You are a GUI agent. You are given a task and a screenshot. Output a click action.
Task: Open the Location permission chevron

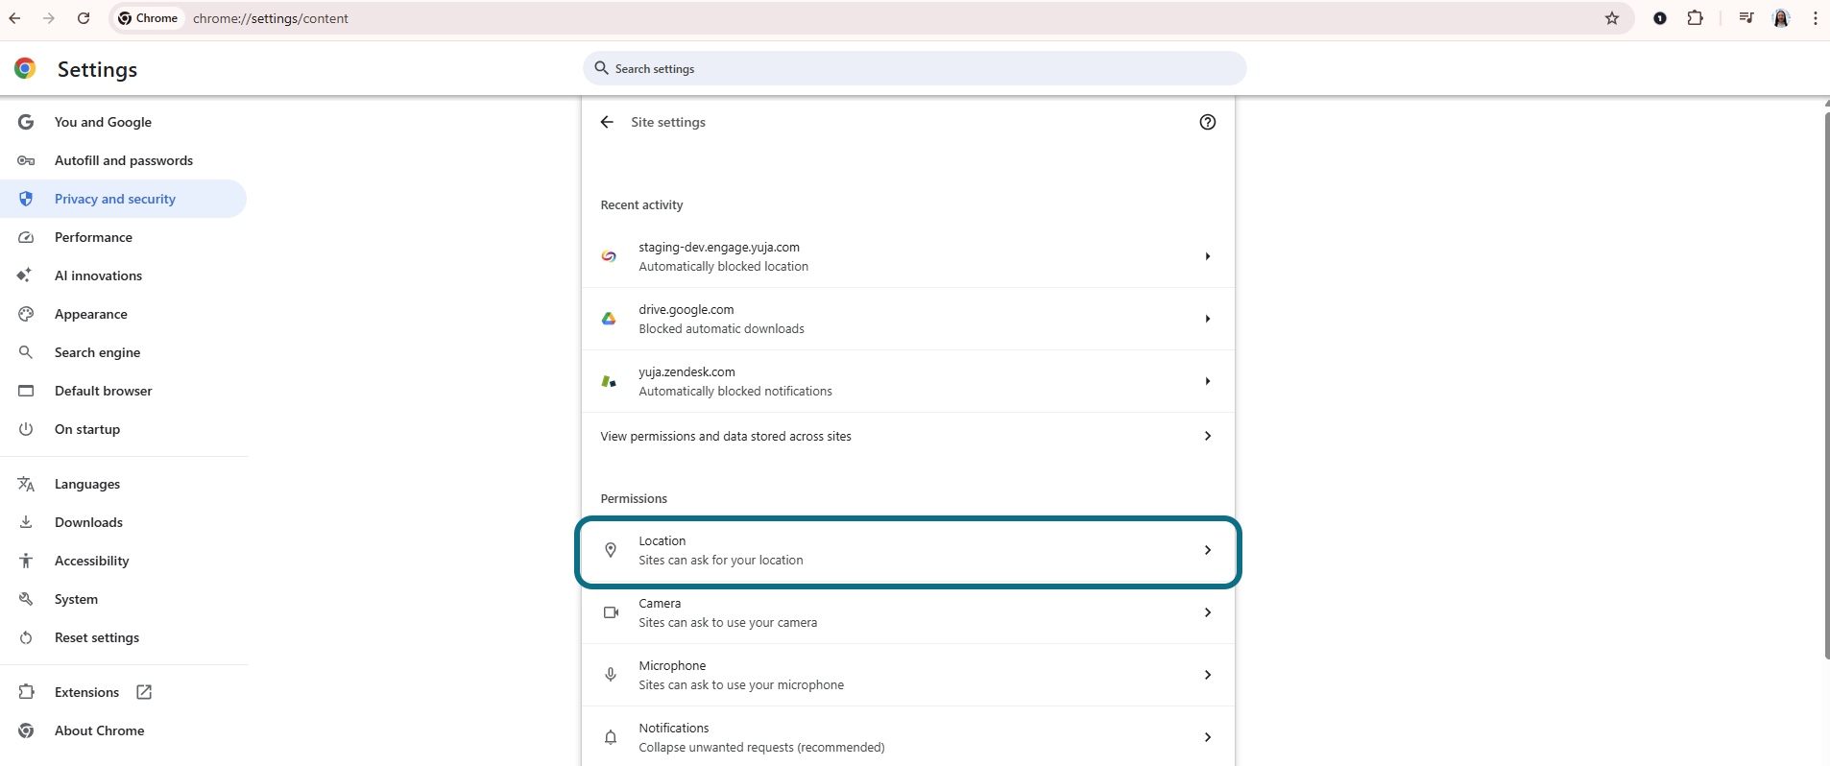pyautogui.click(x=1208, y=550)
